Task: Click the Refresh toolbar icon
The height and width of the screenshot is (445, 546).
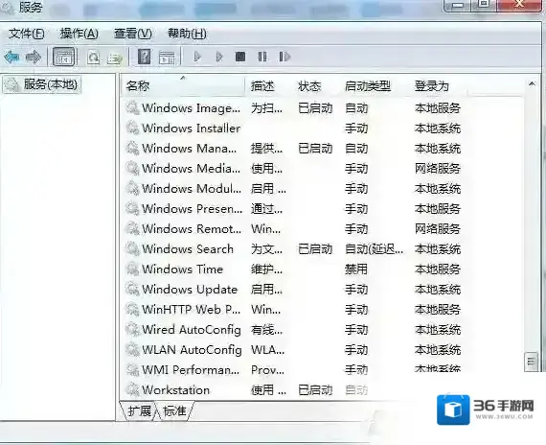Action: pos(93,58)
